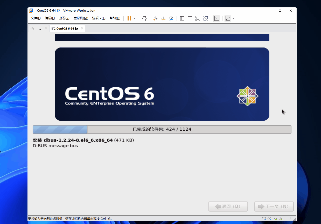Toggle the console view button
This screenshot has height=224, width=321.
217,18
